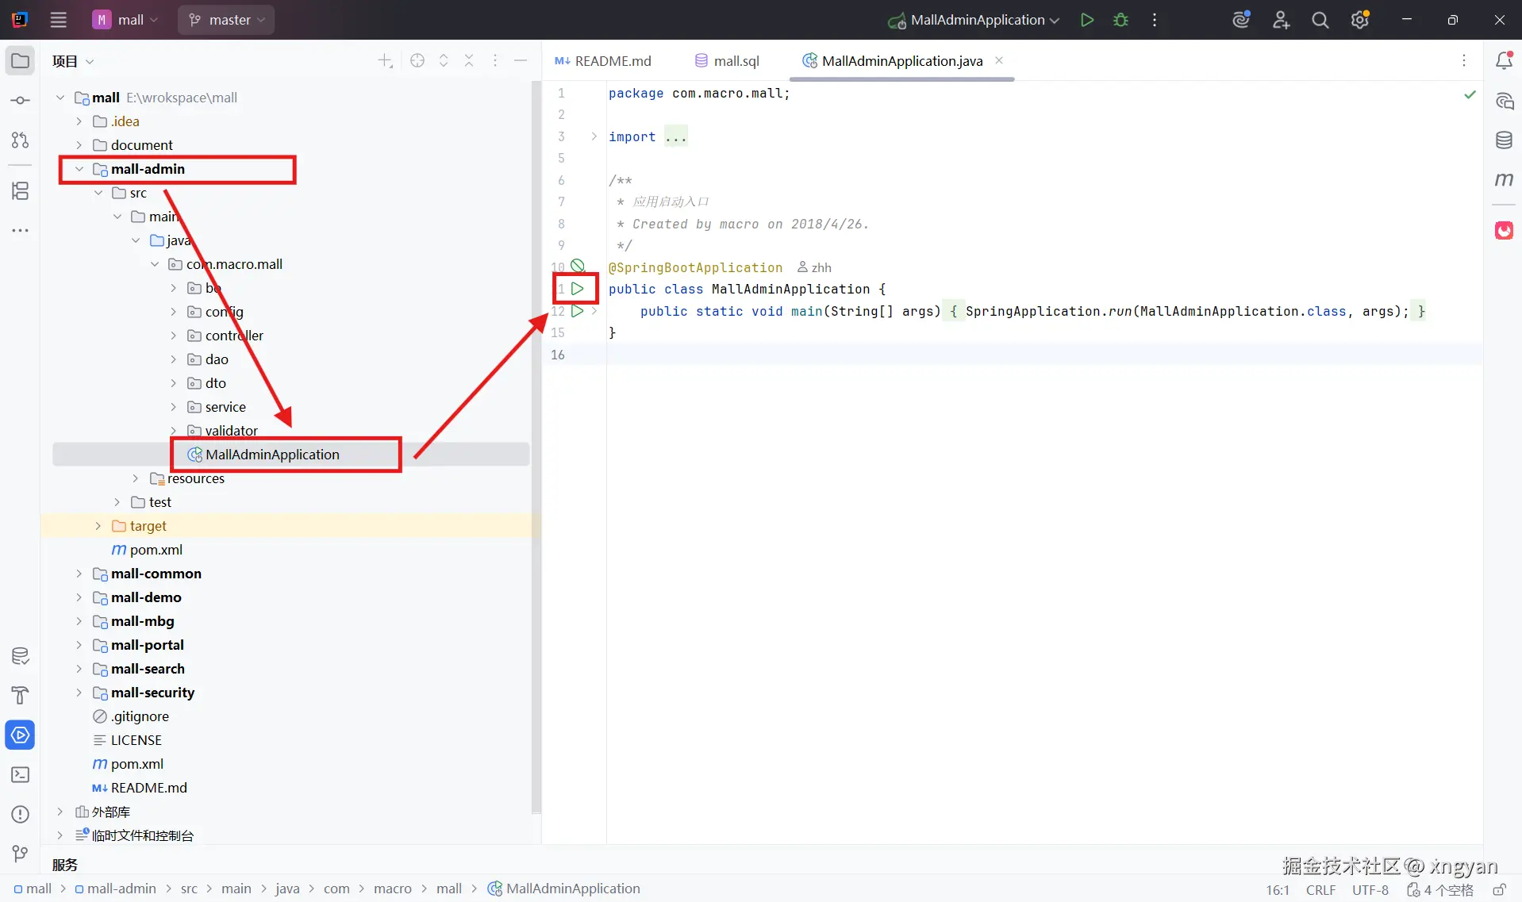
Task: Start debugging with the bug icon
Action: [x=1120, y=20]
